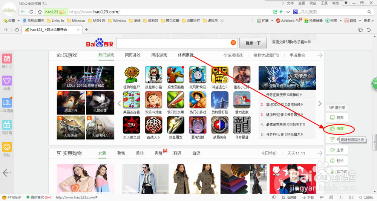This screenshot has width=377, height=201.
Task: Open the 大天使之剑 game icon
Action: (132, 125)
